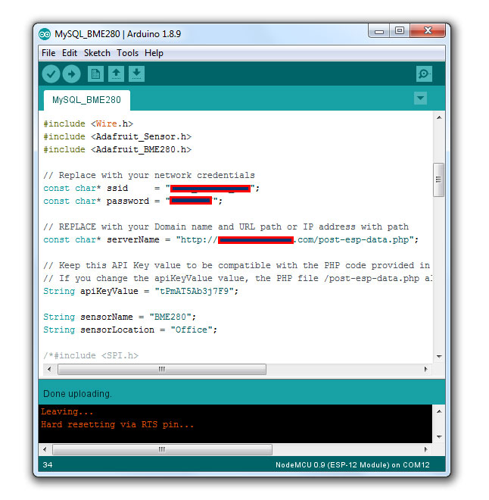Click the 'NodeMCU 0.9 (ESP-12 Module) on COM12' status
The height and width of the screenshot is (500, 489).
click(x=352, y=465)
